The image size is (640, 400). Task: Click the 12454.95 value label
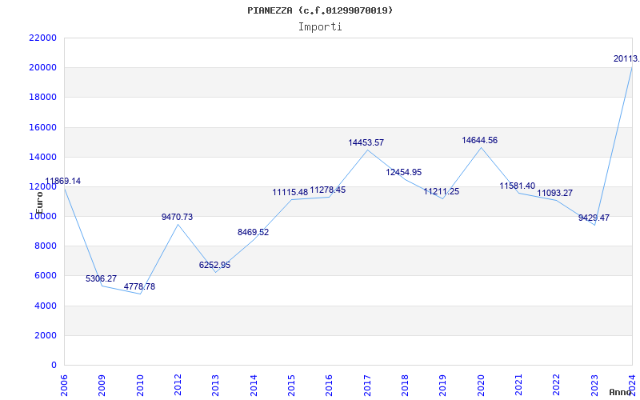click(403, 173)
